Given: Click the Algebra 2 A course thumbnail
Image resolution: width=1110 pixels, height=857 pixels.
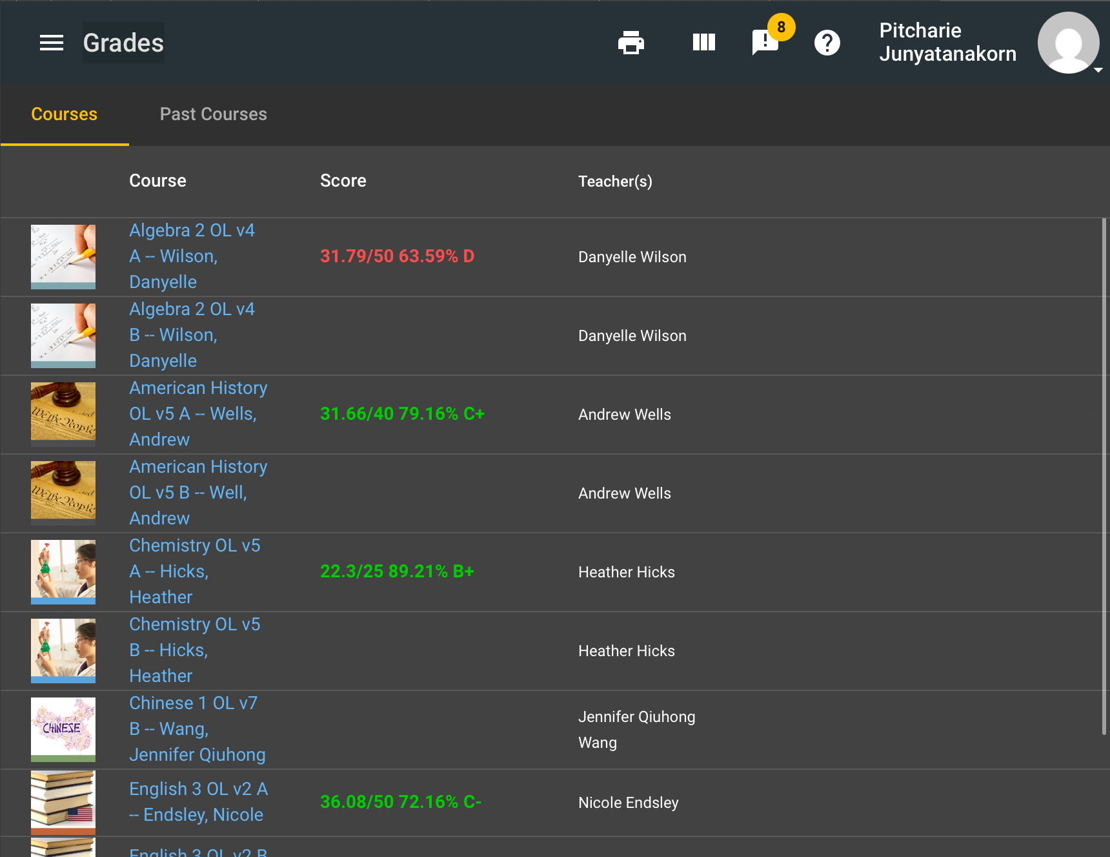Looking at the screenshot, I should [x=63, y=257].
